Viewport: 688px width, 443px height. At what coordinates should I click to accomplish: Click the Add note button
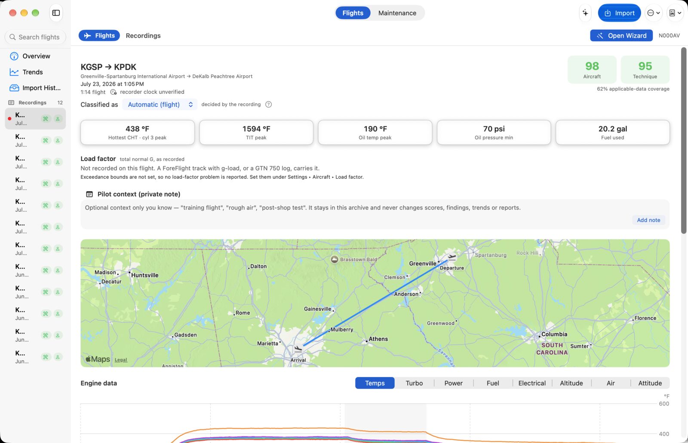[648, 220]
